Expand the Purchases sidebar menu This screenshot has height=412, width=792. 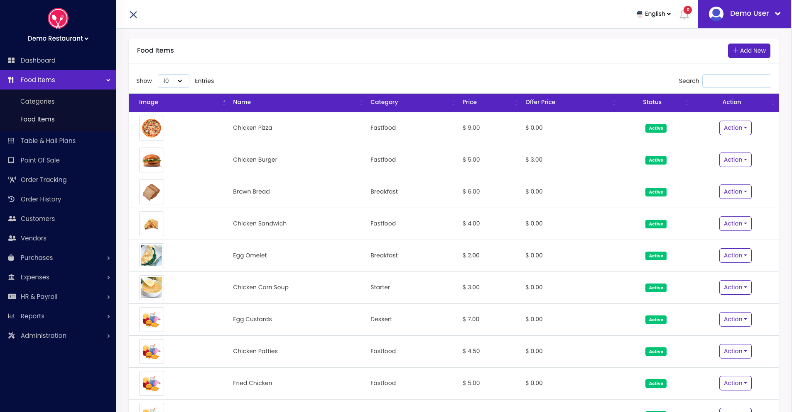click(x=58, y=258)
